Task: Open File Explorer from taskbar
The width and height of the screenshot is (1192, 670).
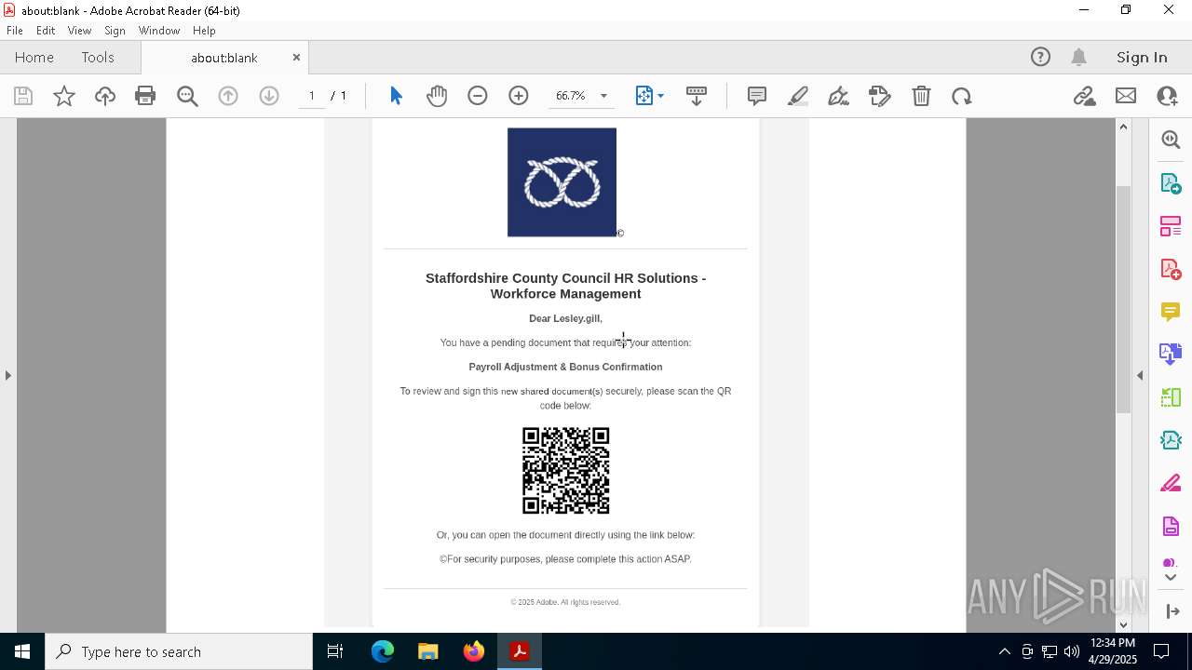Action: [427, 651]
